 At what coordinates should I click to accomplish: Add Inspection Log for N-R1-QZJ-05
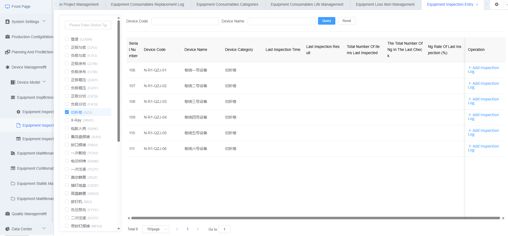pyautogui.click(x=483, y=132)
